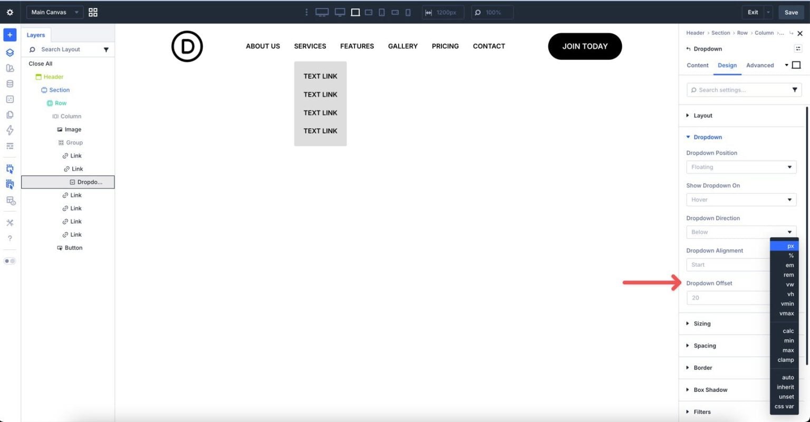810x422 pixels.
Task: Click the Search settings field
Action: (744, 90)
